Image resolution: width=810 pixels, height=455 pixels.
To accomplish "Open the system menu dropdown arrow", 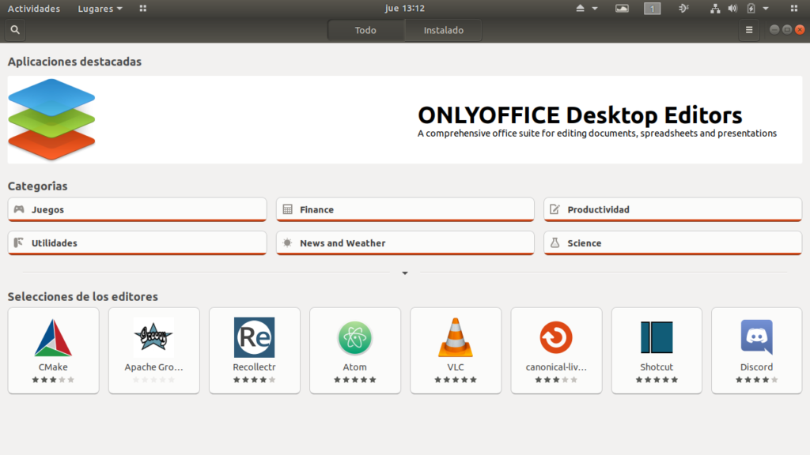I will click(x=766, y=9).
